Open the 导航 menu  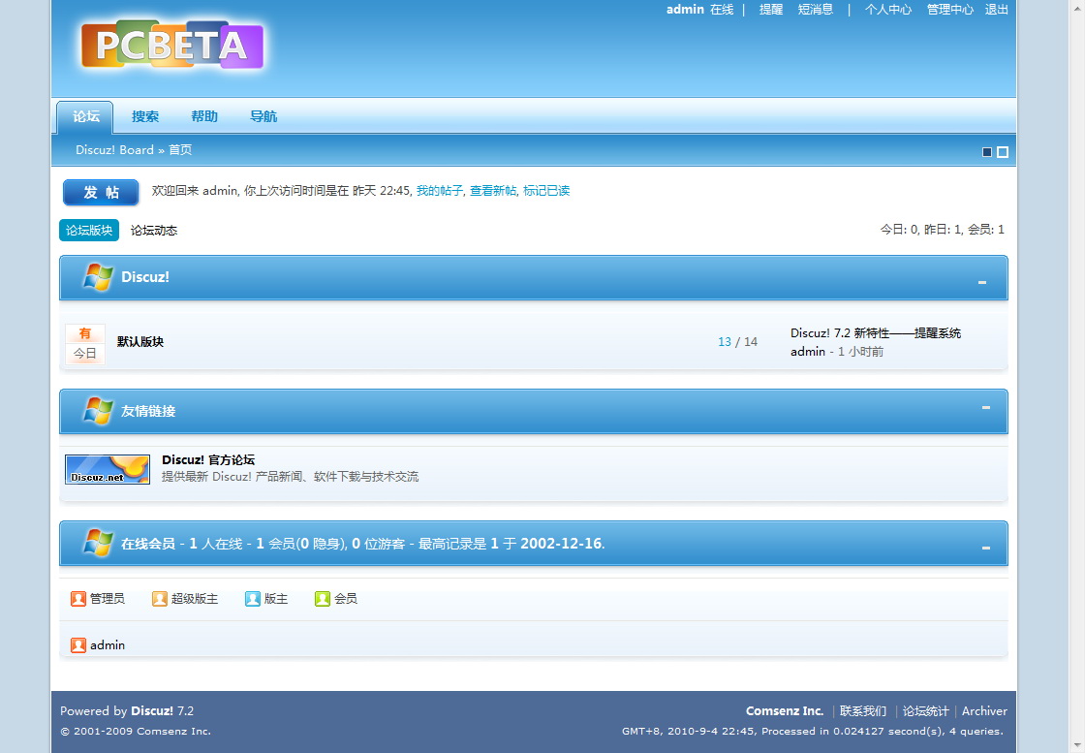tap(263, 116)
